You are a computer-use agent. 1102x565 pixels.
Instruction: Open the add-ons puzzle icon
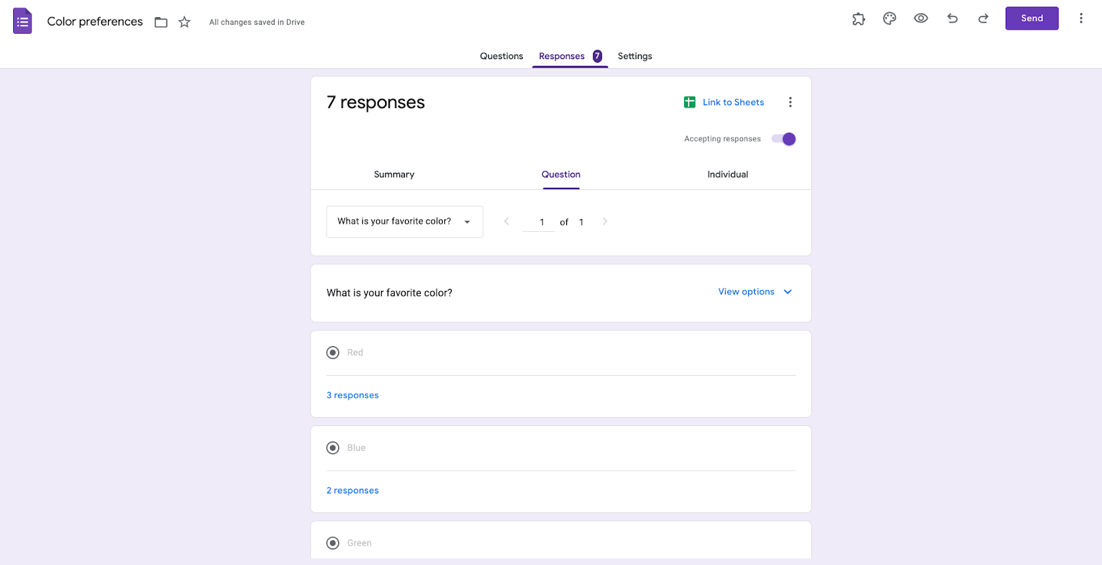pyautogui.click(x=858, y=19)
